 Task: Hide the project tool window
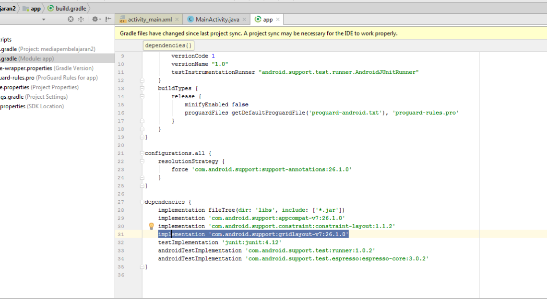tap(108, 19)
